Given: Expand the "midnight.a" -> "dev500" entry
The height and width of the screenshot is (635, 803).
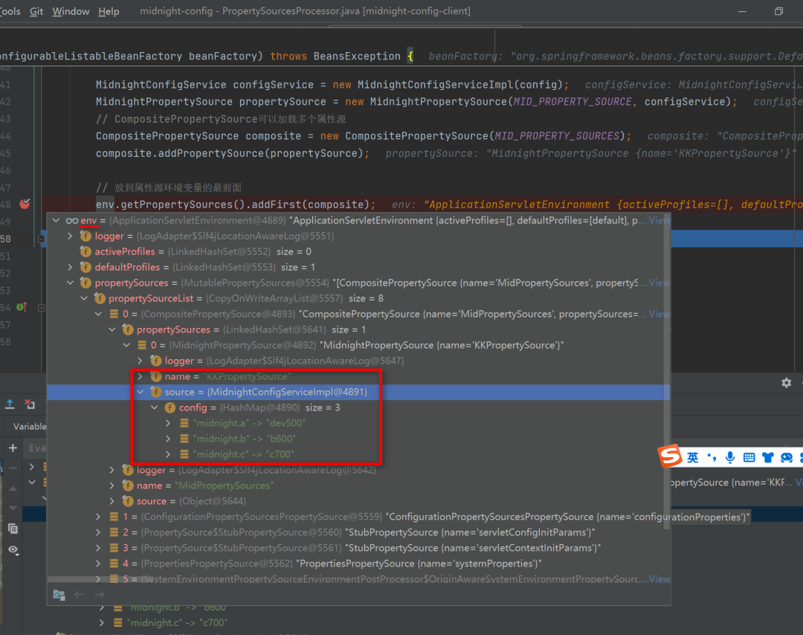Looking at the screenshot, I should click(169, 424).
